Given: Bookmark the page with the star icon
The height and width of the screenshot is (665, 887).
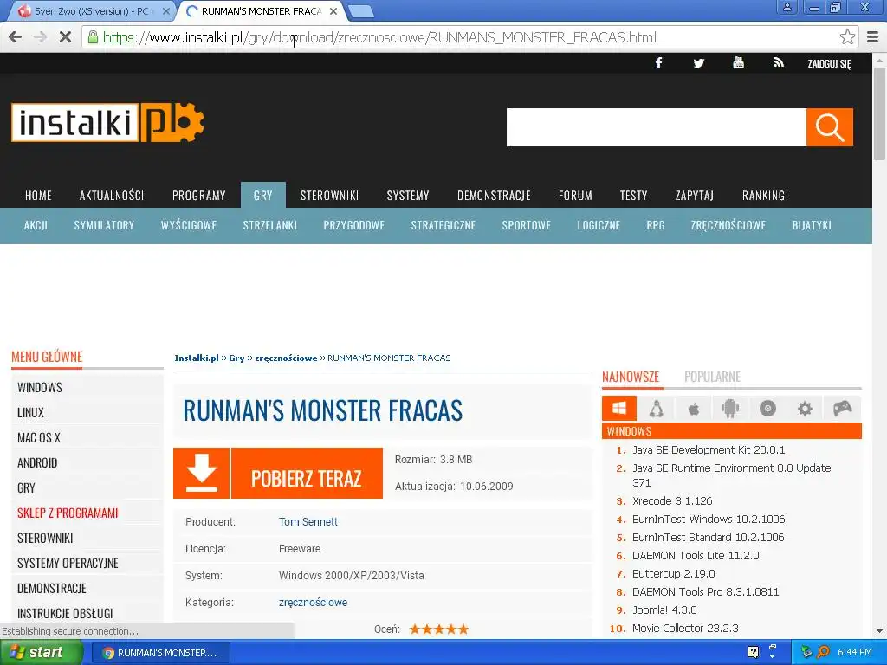Looking at the screenshot, I should [x=847, y=37].
